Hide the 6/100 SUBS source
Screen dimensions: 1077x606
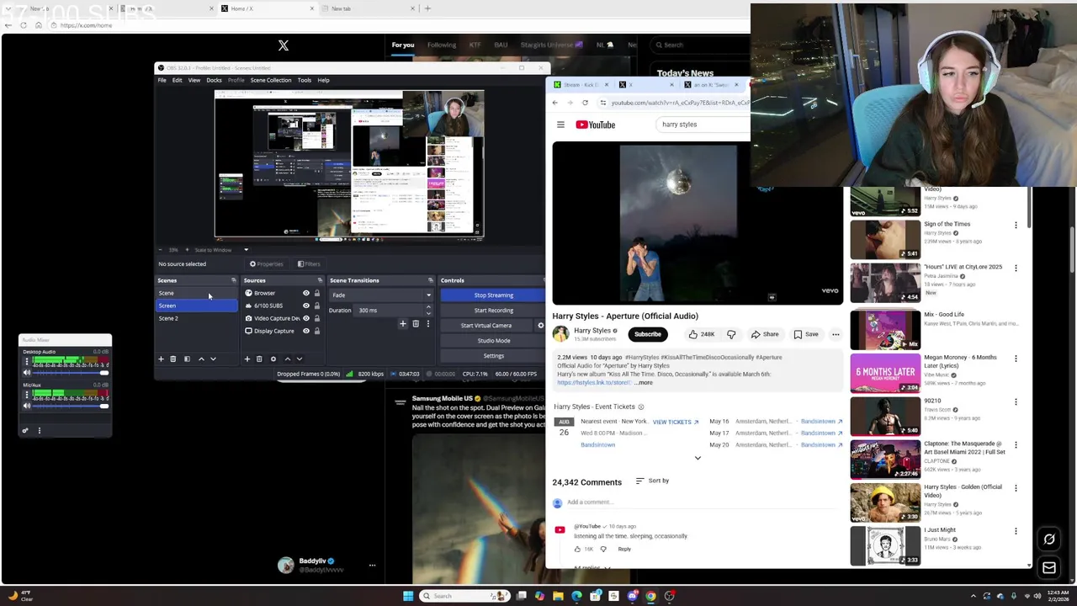click(306, 306)
